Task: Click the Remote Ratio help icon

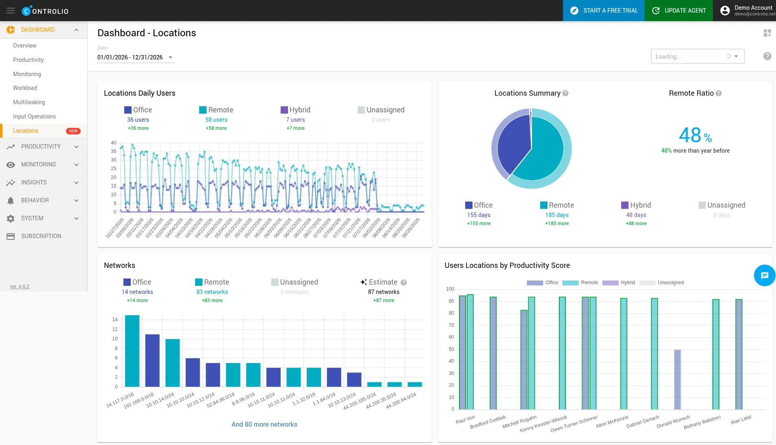Action: coord(719,93)
